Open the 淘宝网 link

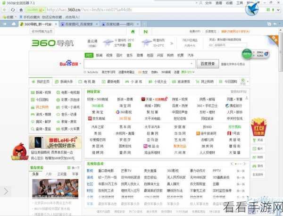(x=125, y=106)
